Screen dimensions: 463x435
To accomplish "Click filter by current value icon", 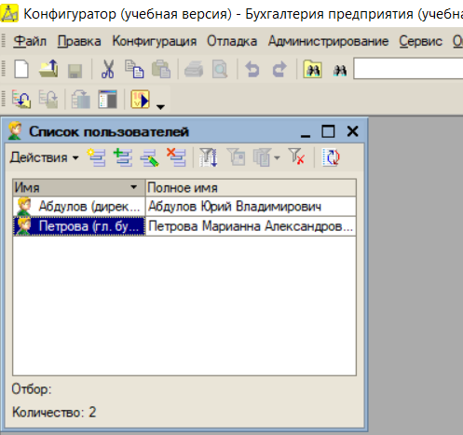I will click(x=236, y=157).
